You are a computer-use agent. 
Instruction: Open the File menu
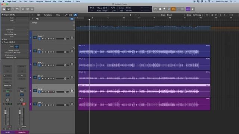20,1
